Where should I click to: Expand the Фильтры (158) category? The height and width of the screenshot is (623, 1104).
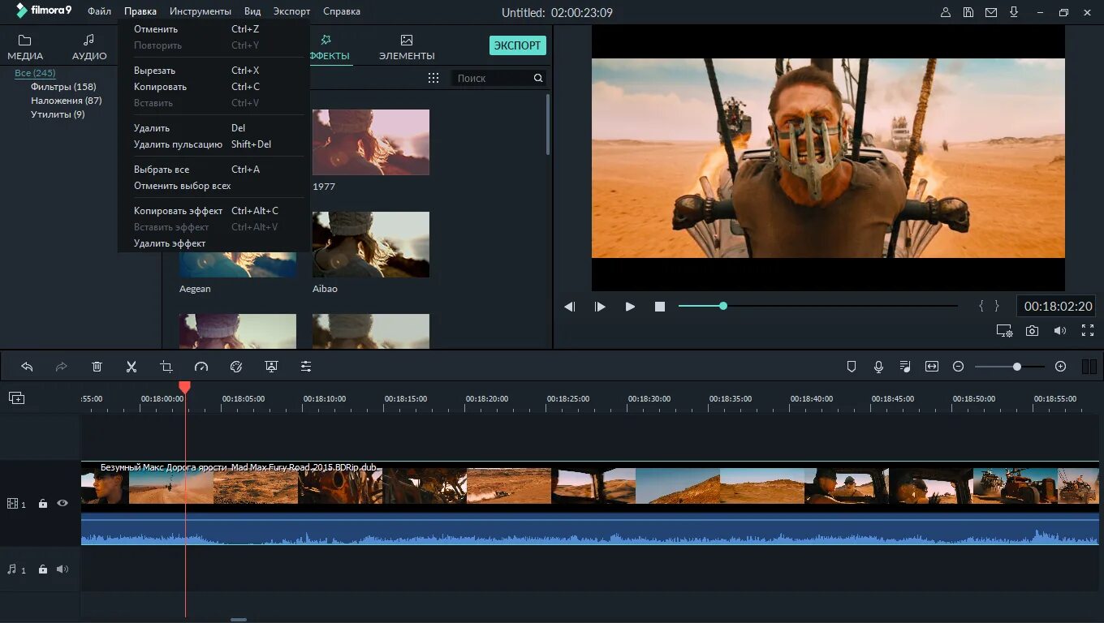[x=63, y=87]
